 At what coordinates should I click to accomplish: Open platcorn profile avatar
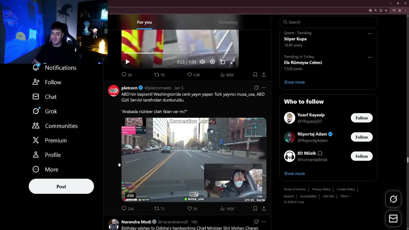pos(113,91)
